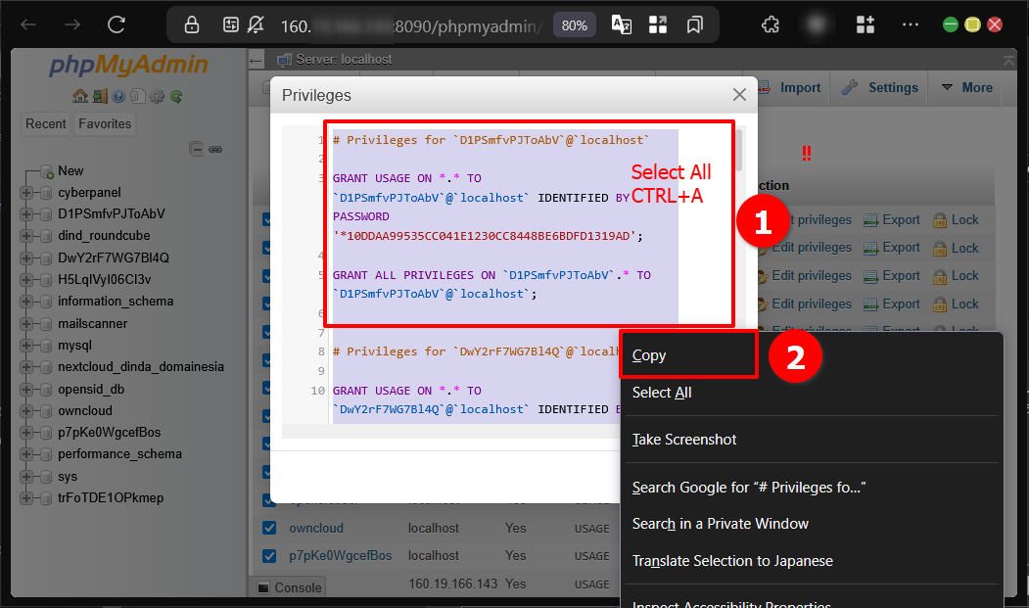
Task: Click the phpMyAdmin home icon
Action: [80, 97]
